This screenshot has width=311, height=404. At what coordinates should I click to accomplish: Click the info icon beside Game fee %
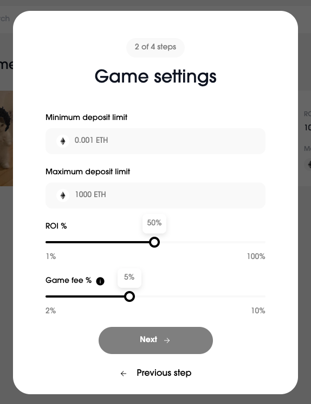(x=100, y=281)
